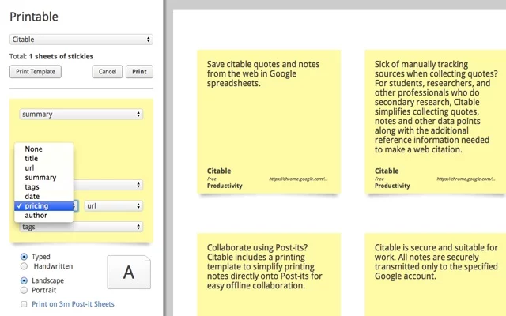The height and width of the screenshot is (316, 506).
Task: Click the chrome.google.com URL on first sticky
Action: pos(298,179)
